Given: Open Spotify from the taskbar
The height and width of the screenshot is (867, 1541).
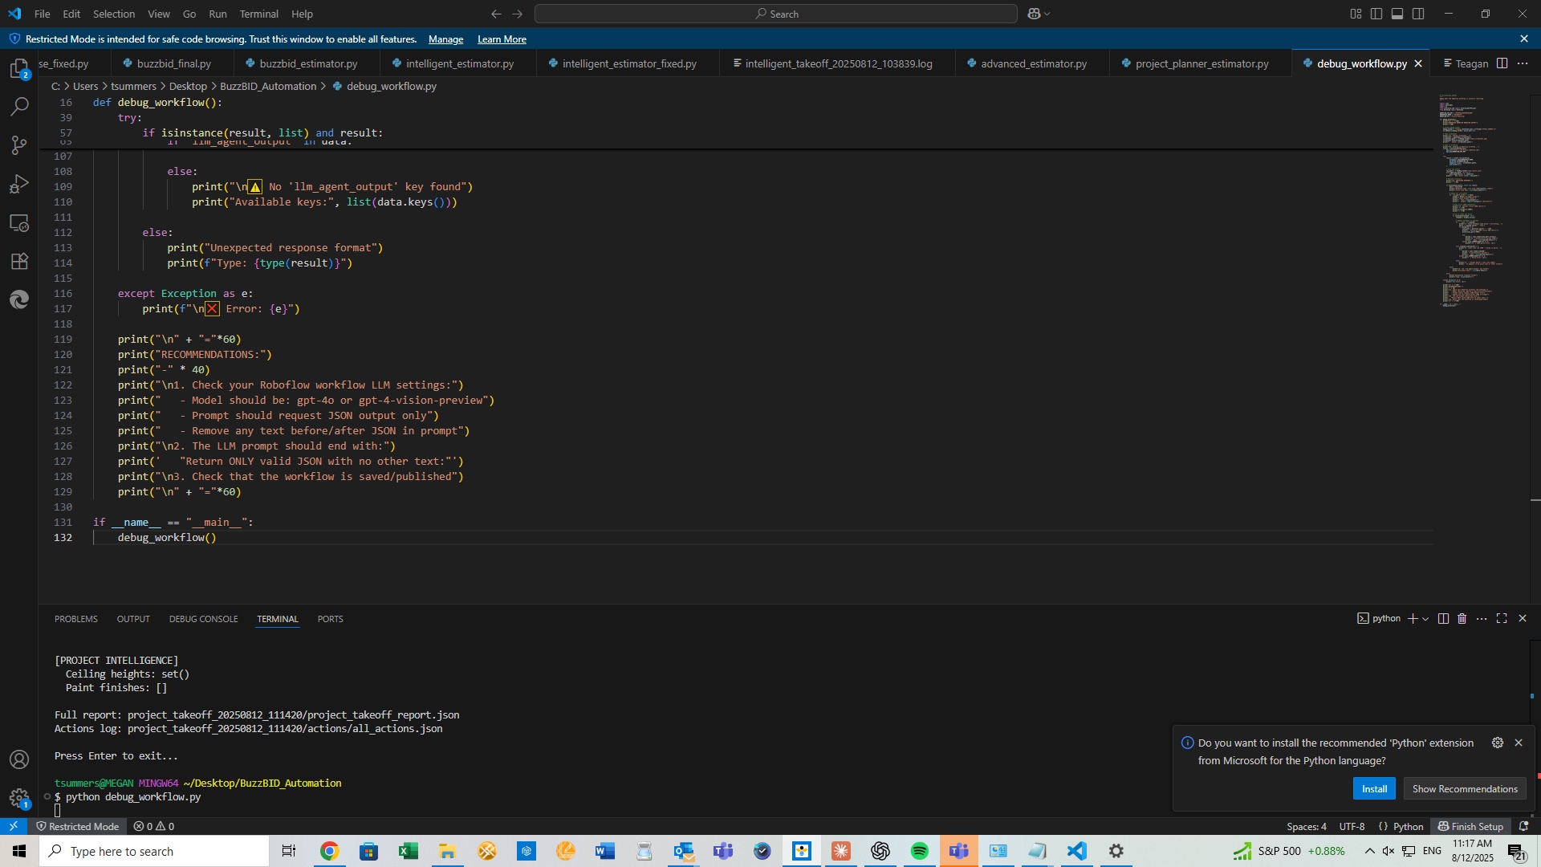Looking at the screenshot, I should point(919,851).
